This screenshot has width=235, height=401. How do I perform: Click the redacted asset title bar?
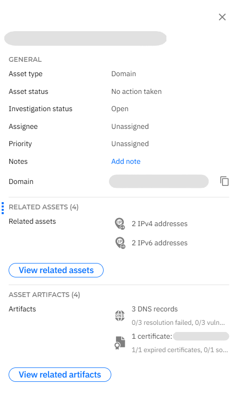point(85,39)
